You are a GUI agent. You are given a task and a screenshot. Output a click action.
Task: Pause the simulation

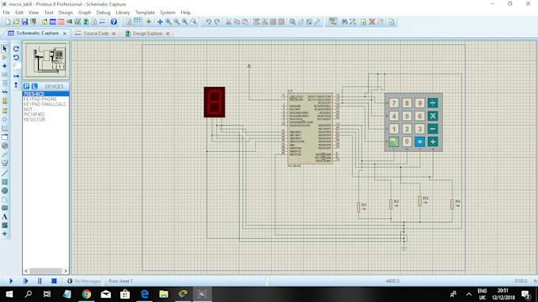40,281
